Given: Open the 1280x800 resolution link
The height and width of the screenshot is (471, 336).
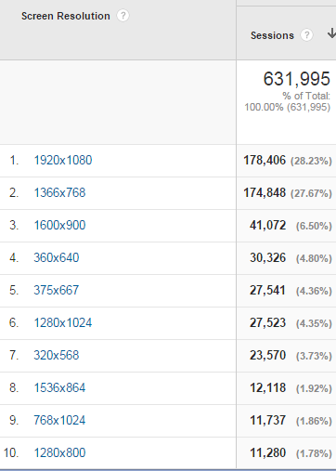Looking at the screenshot, I should pyautogui.click(x=59, y=452).
